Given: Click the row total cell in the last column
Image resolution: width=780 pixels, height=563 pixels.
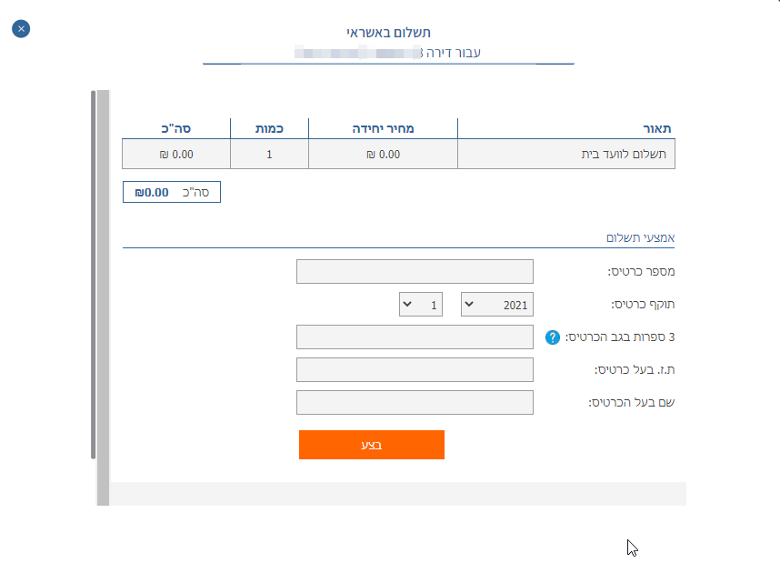Looking at the screenshot, I should point(176,154).
